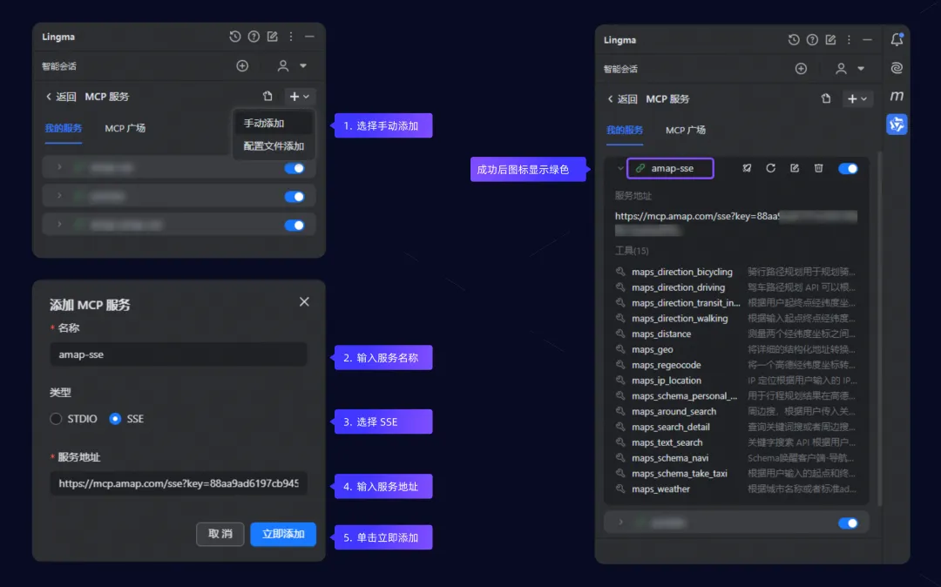Expand the blurred service under the tools list

[x=620, y=523]
